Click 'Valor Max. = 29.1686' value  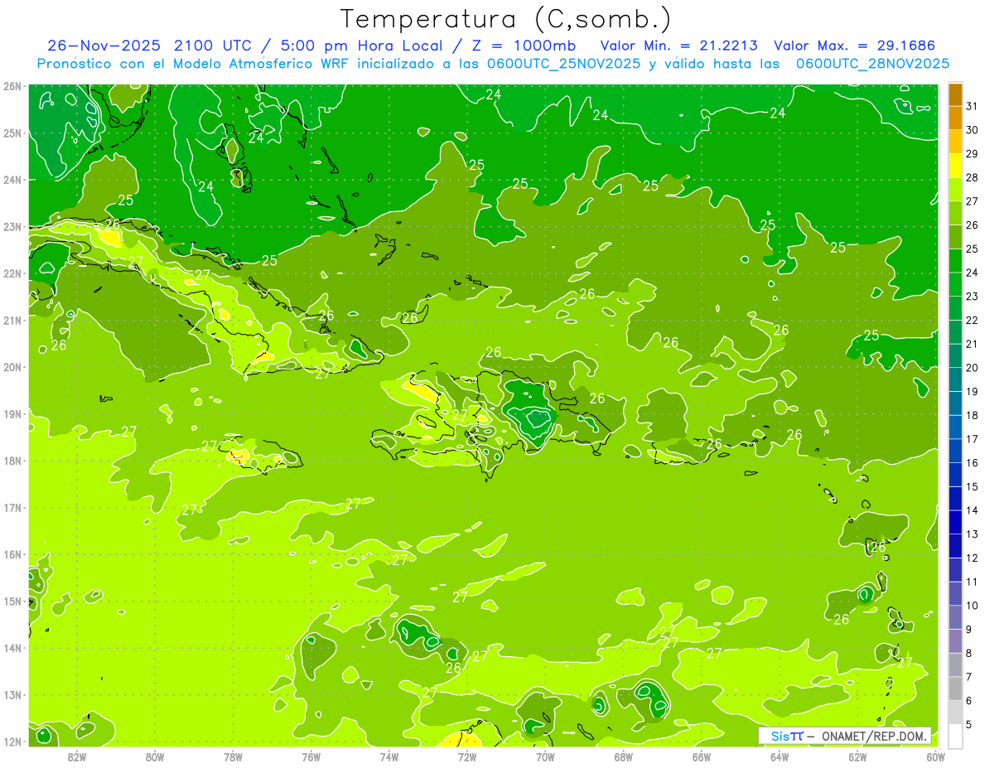(856, 46)
